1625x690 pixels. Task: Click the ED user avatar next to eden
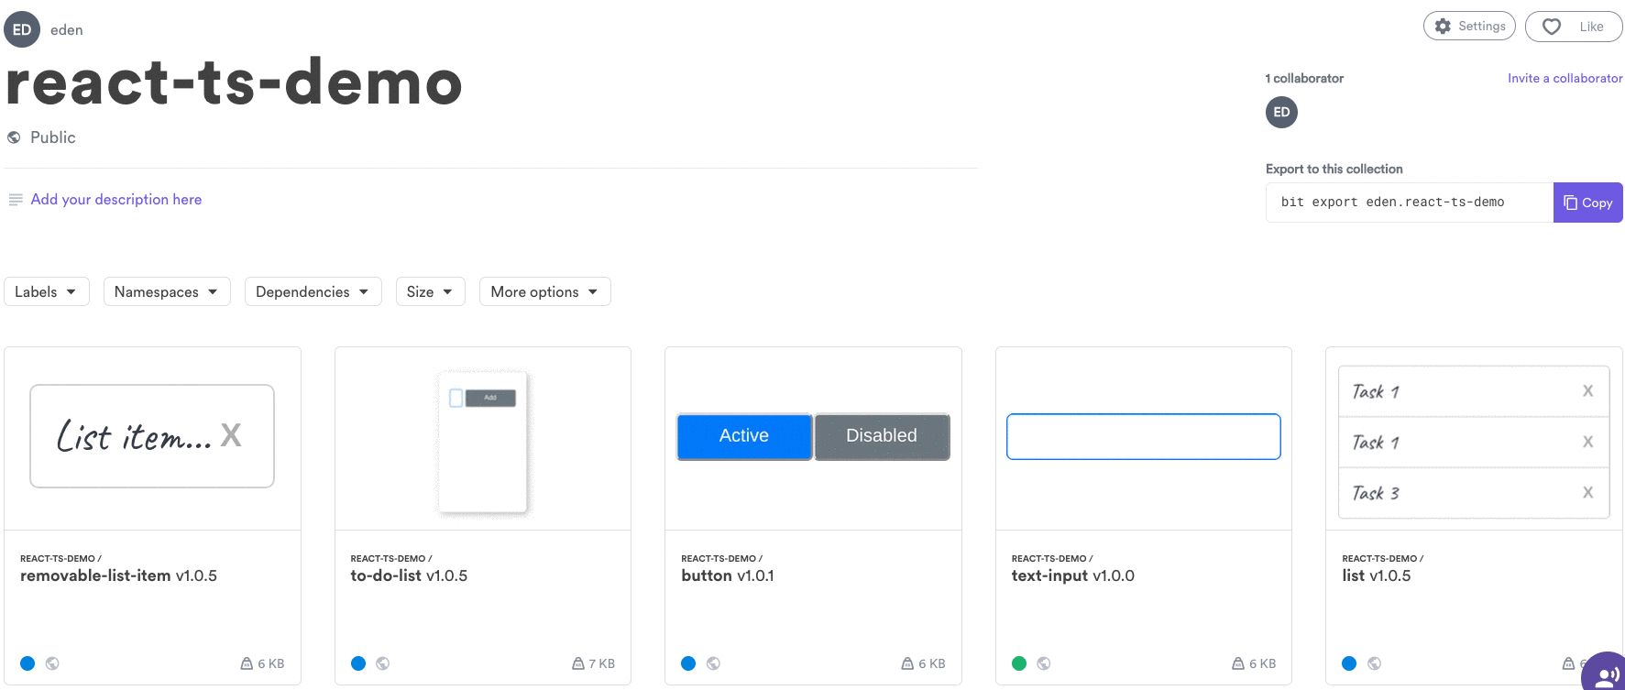tap(22, 29)
